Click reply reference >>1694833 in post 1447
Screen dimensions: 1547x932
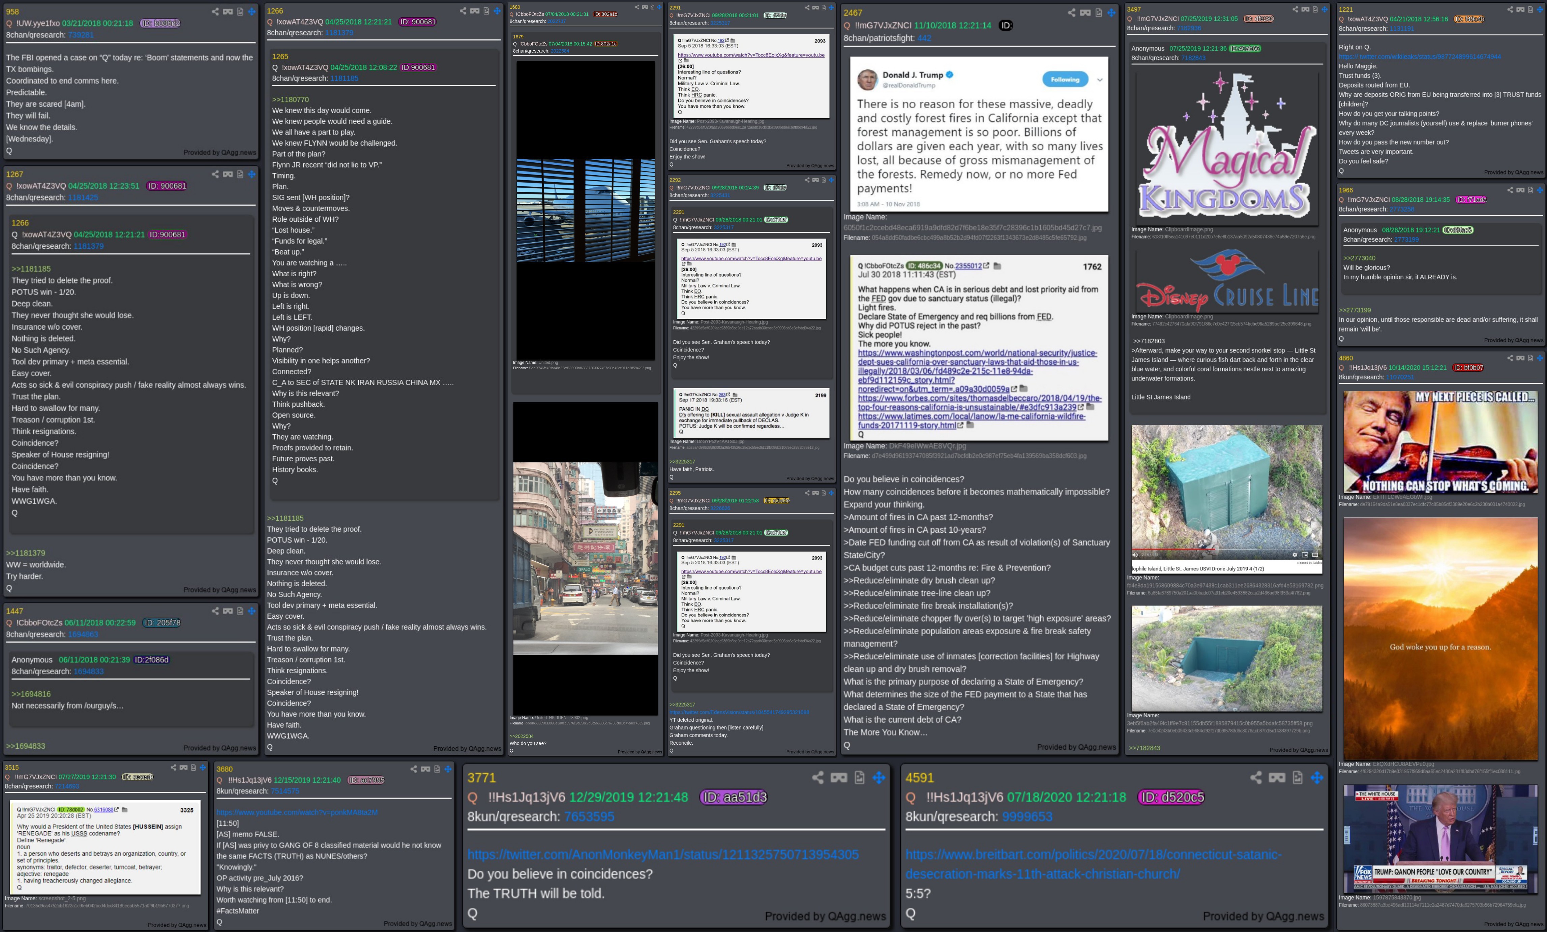click(26, 746)
